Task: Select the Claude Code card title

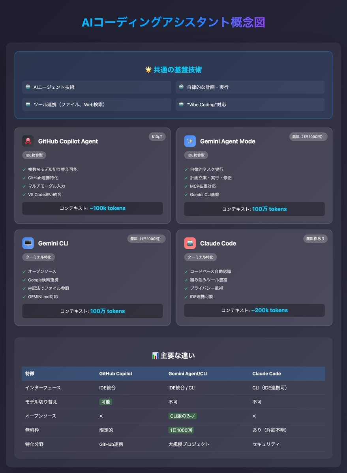Action: pos(218,243)
